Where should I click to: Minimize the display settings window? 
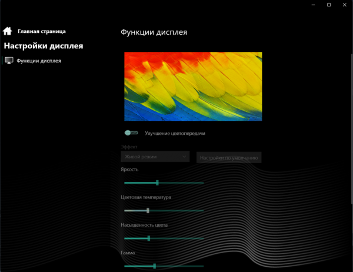click(x=313, y=5)
